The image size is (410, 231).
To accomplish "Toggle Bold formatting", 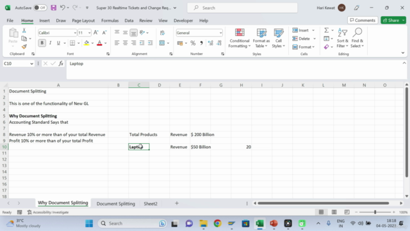I will pyautogui.click(x=42, y=43).
